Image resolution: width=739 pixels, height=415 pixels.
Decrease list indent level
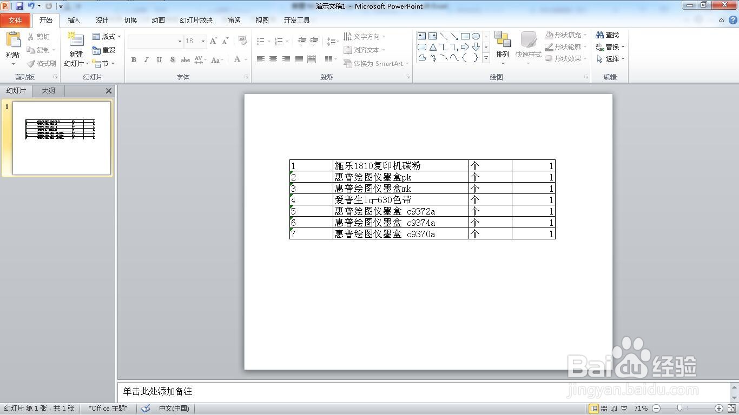[x=302, y=41]
